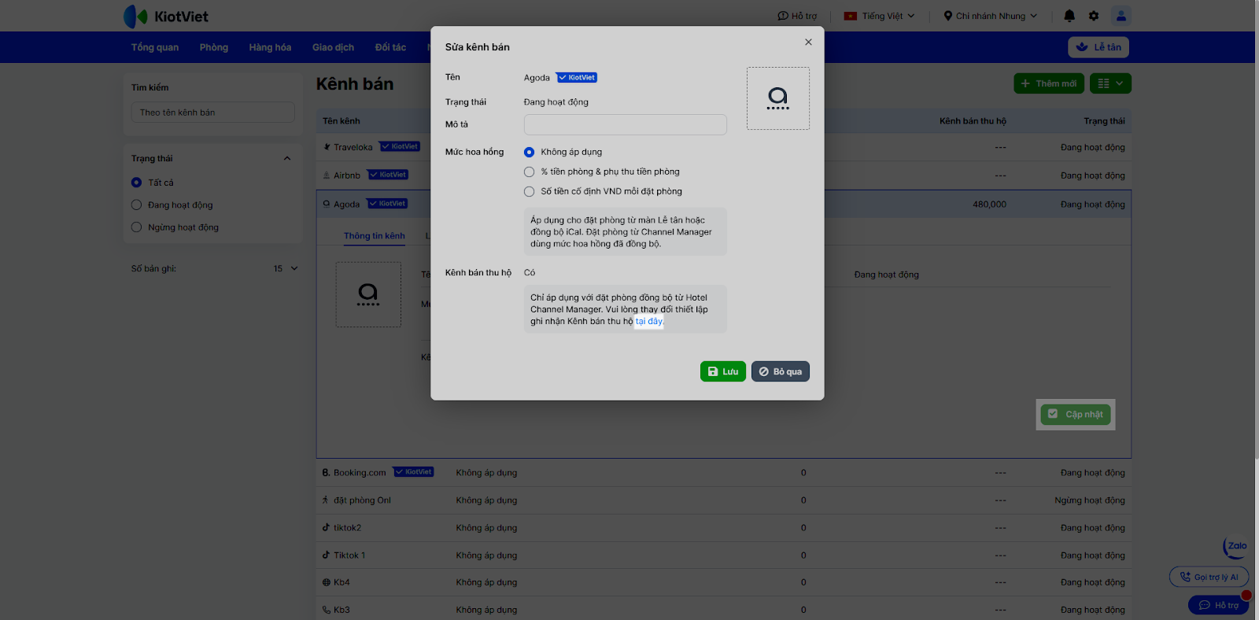This screenshot has height=620, width=1259.
Task: Click the Lưu save button
Action: coord(722,371)
